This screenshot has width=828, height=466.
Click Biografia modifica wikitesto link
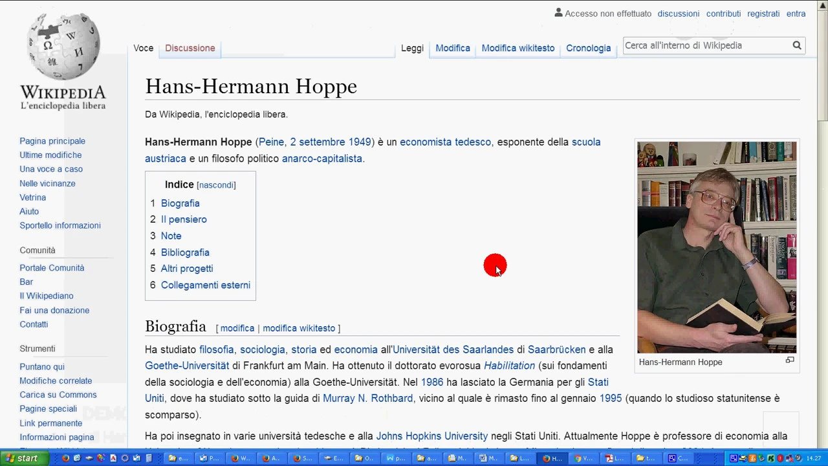299,328
